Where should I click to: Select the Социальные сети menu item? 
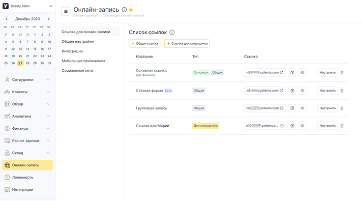click(x=77, y=70)
